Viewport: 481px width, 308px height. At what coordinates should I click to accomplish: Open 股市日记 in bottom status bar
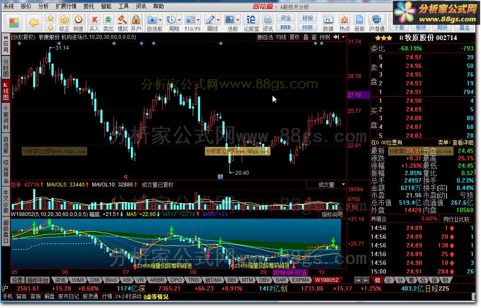tap(68, 297)
